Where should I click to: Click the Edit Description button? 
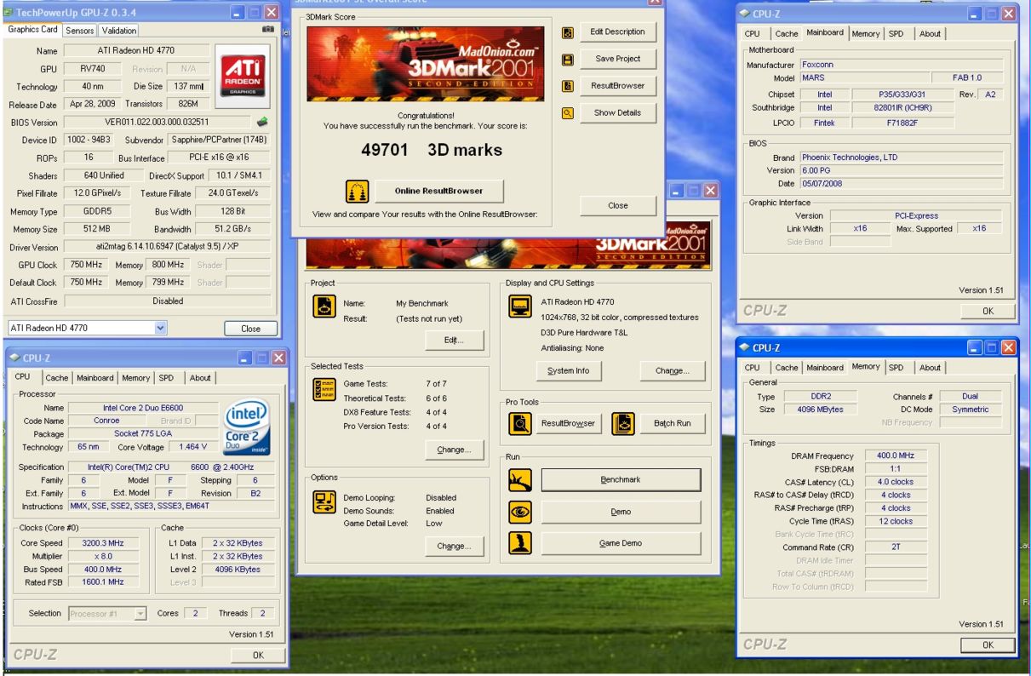pyautogui.click(x=617, y=32)
